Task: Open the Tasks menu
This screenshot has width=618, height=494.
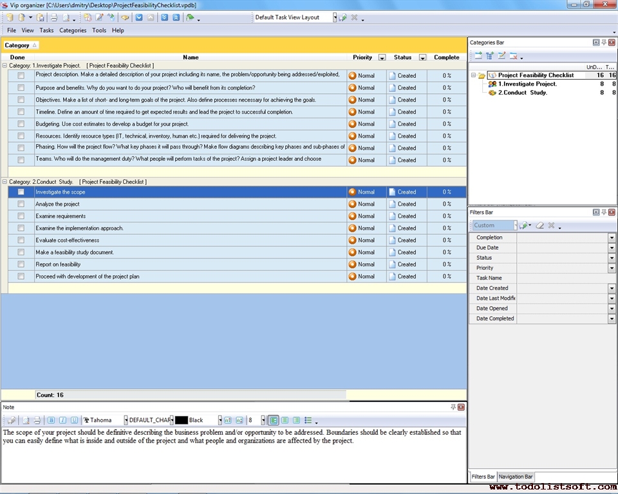Action: click(x=46, y=30)
